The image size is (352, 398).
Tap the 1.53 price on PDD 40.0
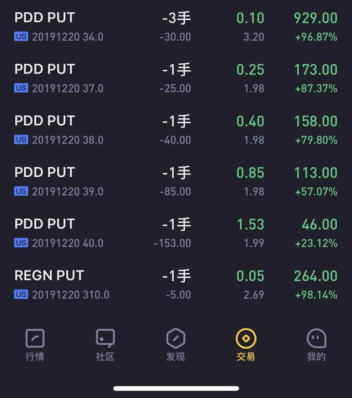tap(250, 224)
